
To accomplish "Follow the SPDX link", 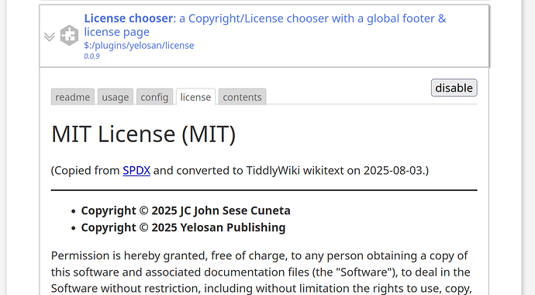I will 136,170.
